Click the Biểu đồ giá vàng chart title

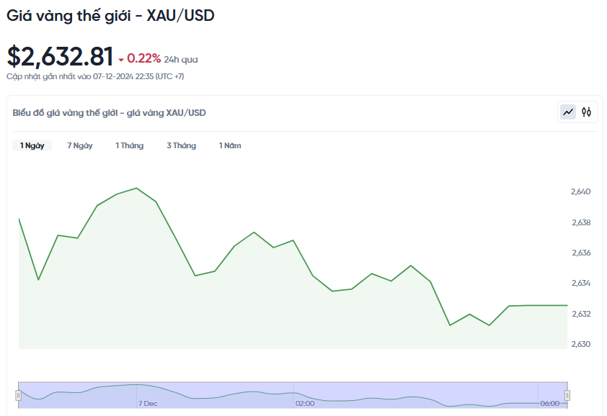(109, 113)
